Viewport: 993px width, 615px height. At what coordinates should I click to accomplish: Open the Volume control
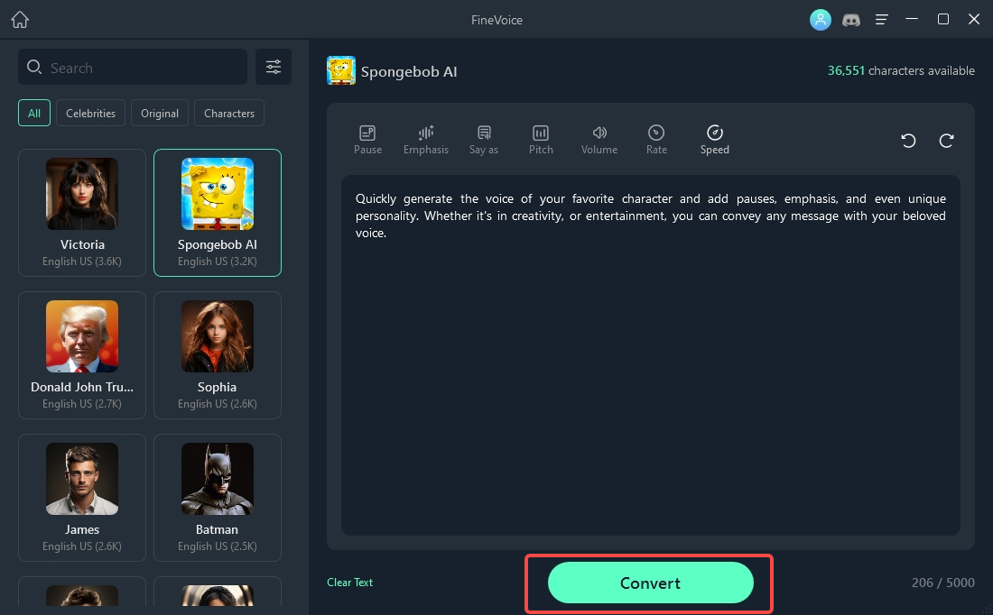tap(599, 140)
